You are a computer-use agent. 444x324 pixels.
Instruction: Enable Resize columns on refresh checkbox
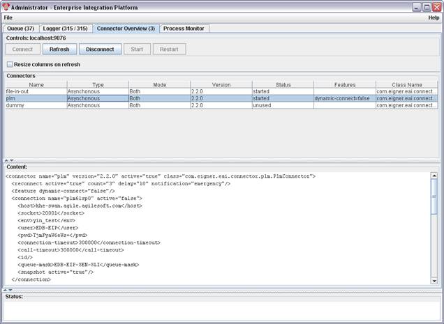(x=10, y=65)
